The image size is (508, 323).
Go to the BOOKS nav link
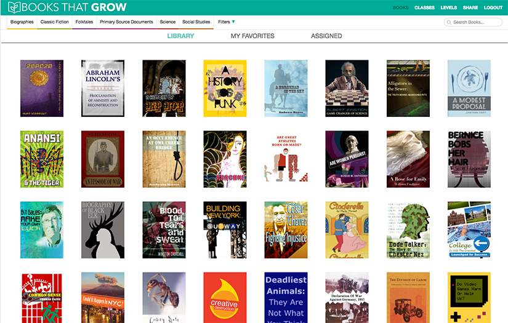tap(400, 7)
